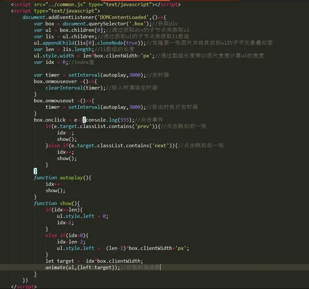Click 'box.onclick' at the line start
Screen dimensions: 309x289
[x=50, y=120]
